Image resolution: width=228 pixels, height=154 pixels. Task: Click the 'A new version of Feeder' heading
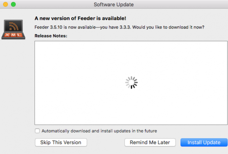click(x=80, y=18)
